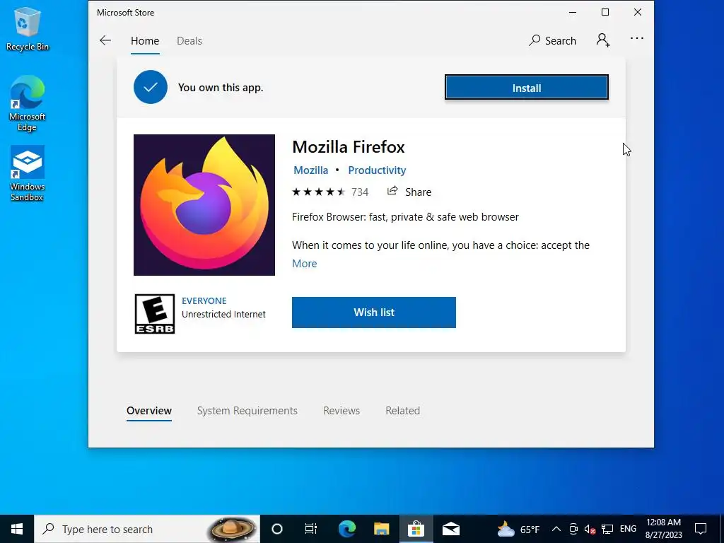Click the 'You own this app.' text

[221, 87]
